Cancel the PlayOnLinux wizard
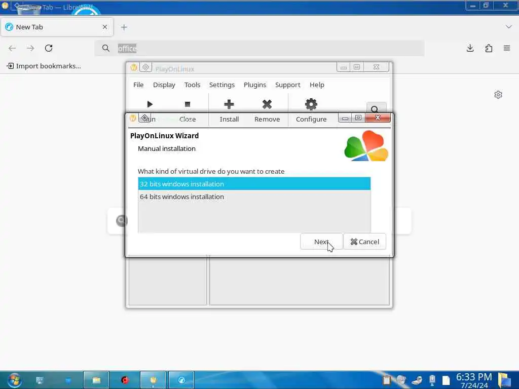 pos(364,242)
